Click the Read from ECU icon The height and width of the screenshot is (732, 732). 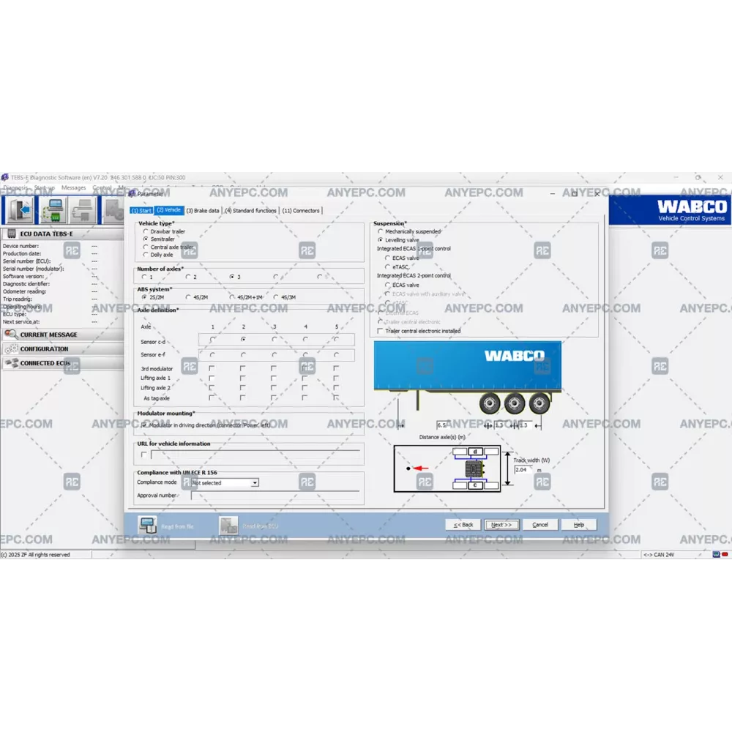[228, 525]
